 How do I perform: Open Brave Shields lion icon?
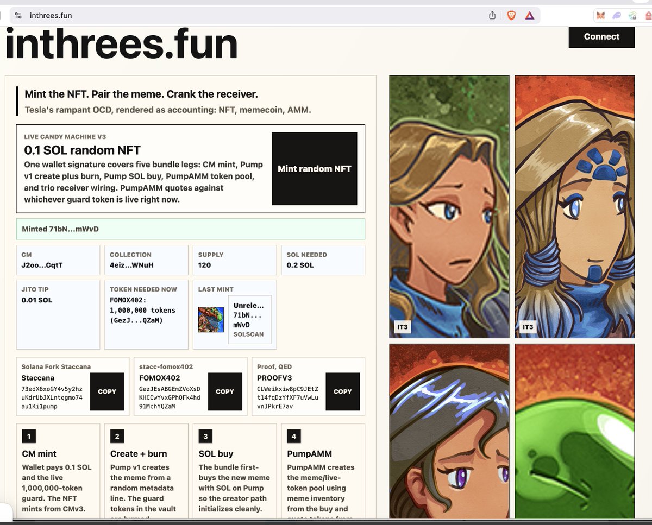pos(511,16)
